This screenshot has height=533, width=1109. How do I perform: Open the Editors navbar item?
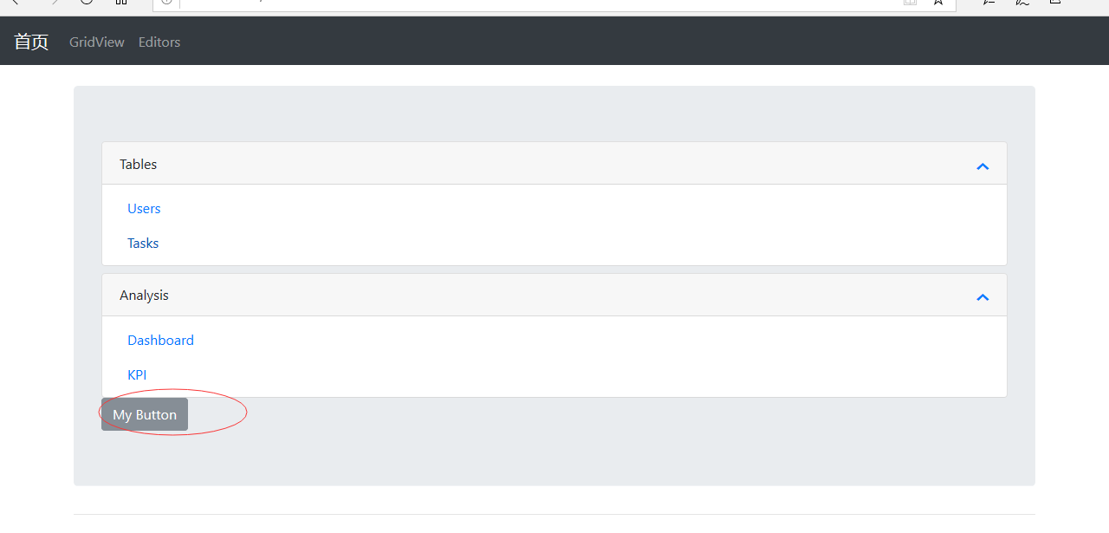pyautogui.click(x=159, y=42)
